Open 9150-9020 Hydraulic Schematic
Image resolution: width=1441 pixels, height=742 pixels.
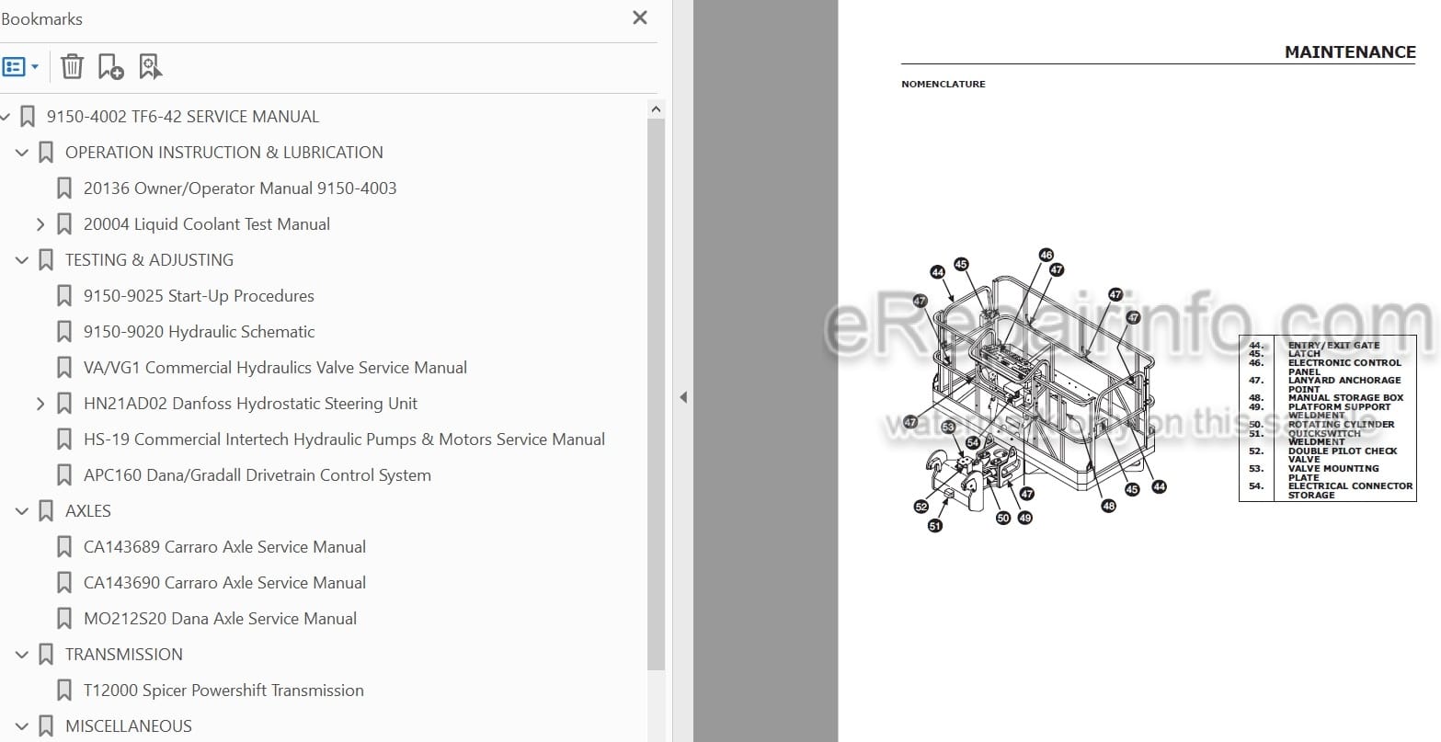[x=199, y=332]
